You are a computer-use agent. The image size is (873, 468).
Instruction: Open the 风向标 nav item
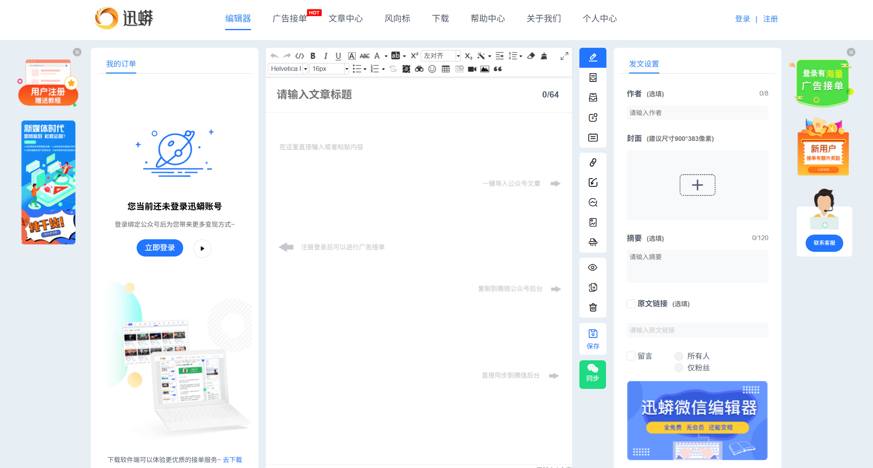pos(397,18)
